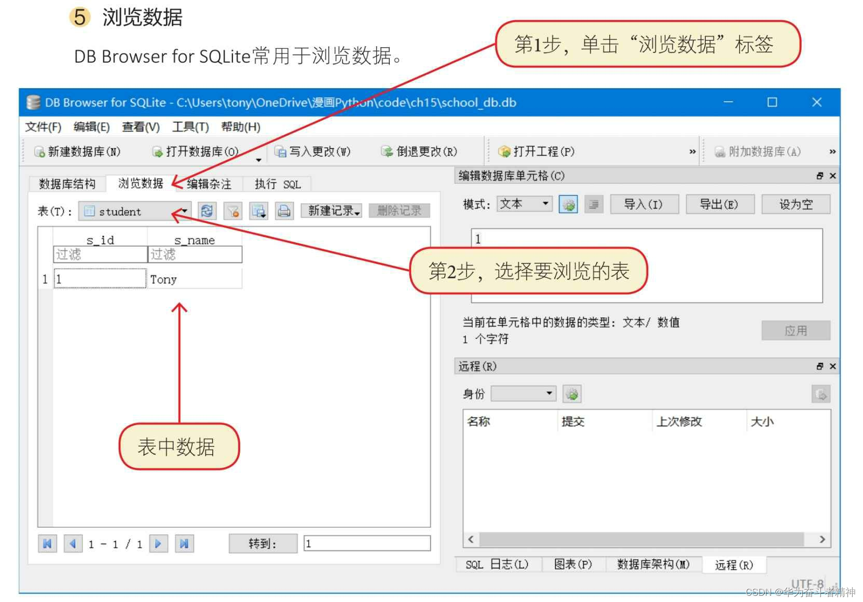Viewport: 863px width, 602px height.
Task: Switch to the 执行 SQL tab
Action: (278, 184)
